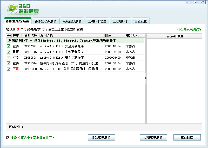
Task: Switch to the 待修复软件漏洞 tab
Action: 46,21
